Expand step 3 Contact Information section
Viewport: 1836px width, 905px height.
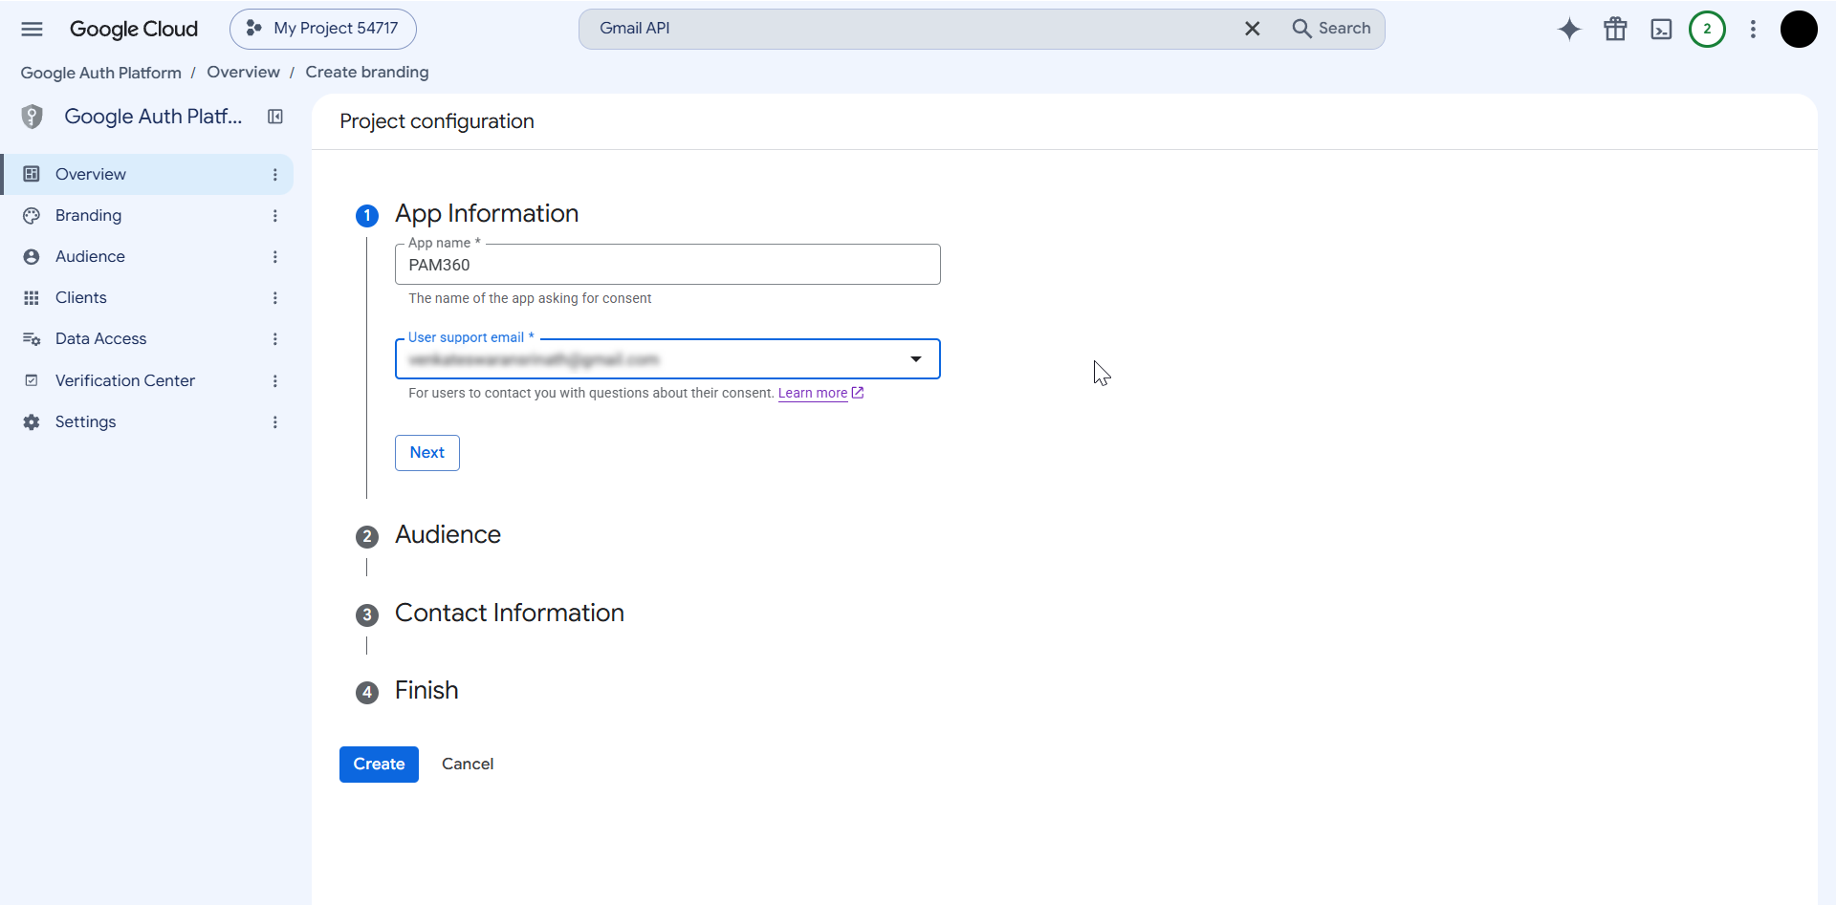click(x=510, y=614)
